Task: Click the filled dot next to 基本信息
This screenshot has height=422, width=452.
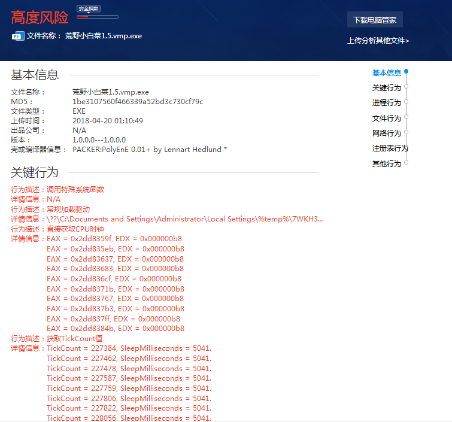Action: point(406,71)
